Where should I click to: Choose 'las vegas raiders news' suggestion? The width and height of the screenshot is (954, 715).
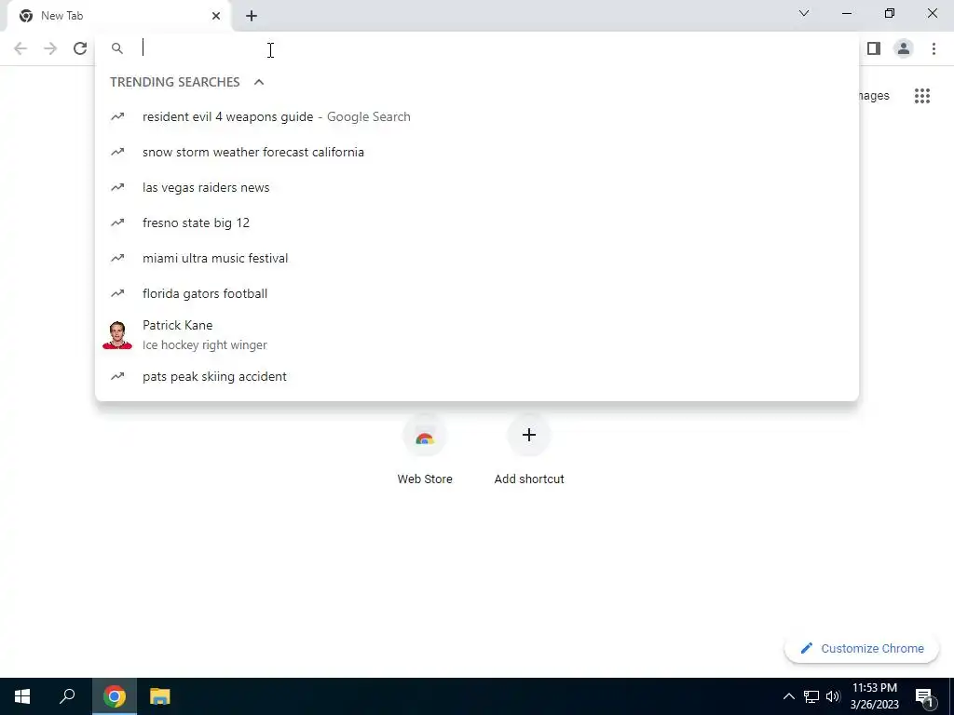tap(477, 187)
